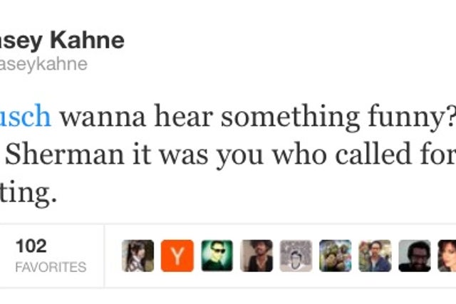Open the dark silhouette bearded man avatar
456x304 pixels.
click(415, 256)
